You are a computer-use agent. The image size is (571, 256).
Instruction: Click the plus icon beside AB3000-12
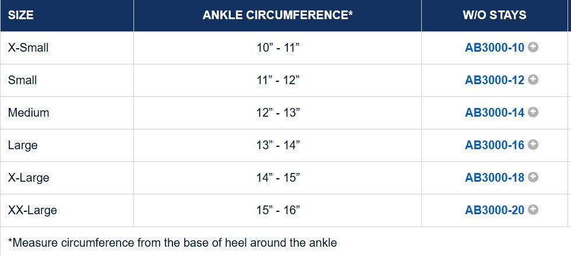click(x=533, y=80)
